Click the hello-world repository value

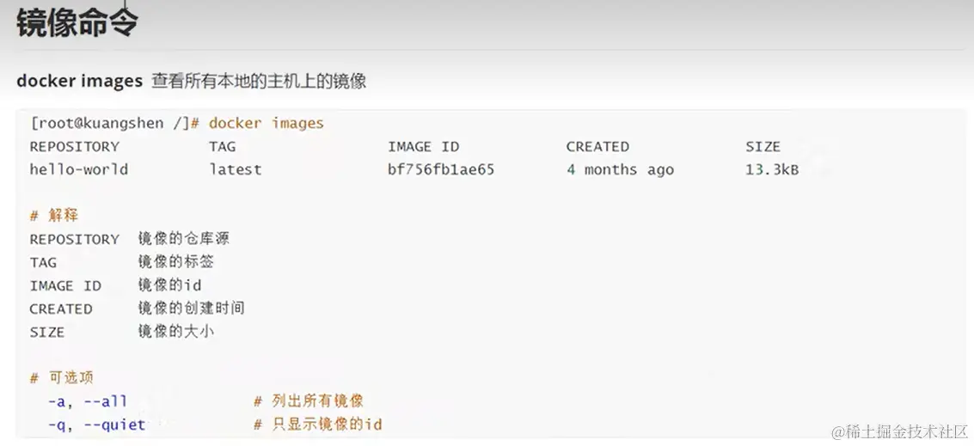click(79, 169)
